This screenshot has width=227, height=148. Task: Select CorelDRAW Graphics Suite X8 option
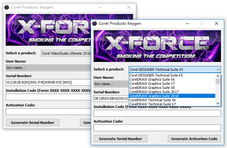tap(172, 88)
